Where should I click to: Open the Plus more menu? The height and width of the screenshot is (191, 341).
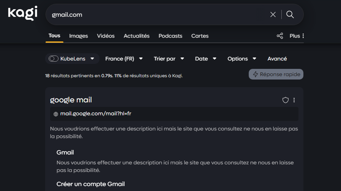click(x=297, y=36)
